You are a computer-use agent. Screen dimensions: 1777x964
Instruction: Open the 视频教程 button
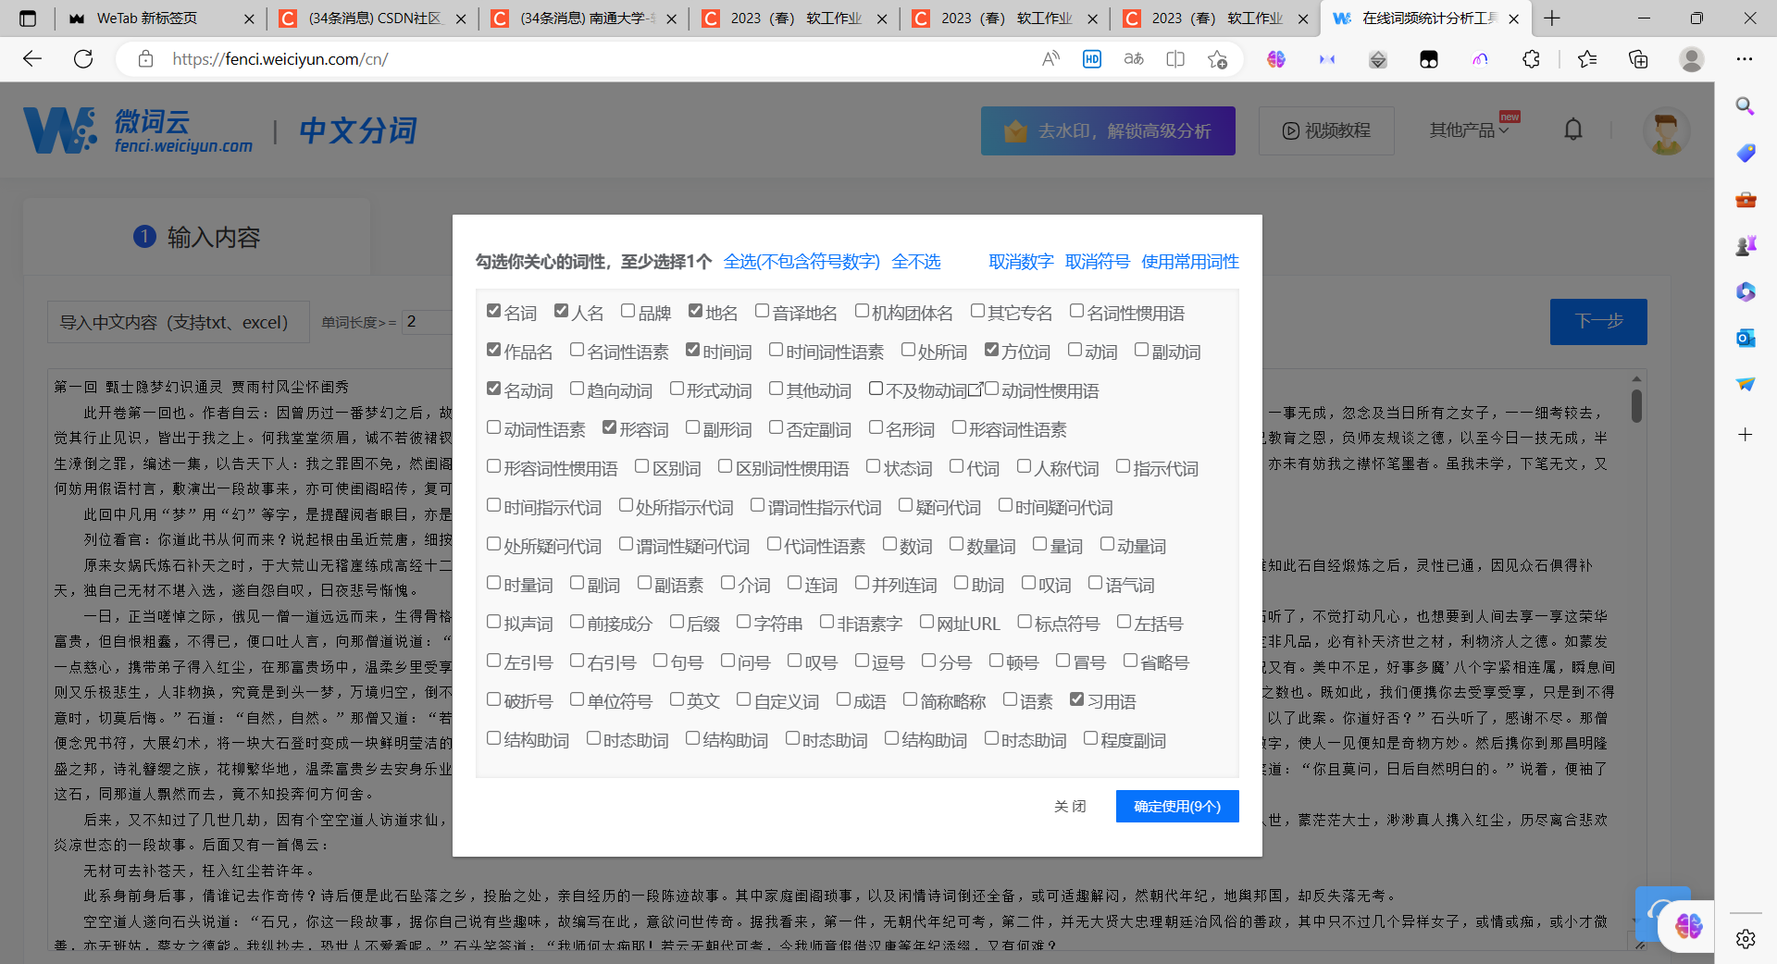click(x=1326, y=130)
